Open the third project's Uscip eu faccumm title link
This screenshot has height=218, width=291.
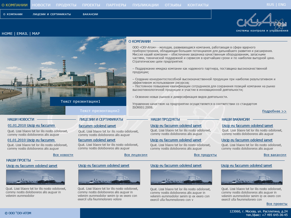(176, 166)
